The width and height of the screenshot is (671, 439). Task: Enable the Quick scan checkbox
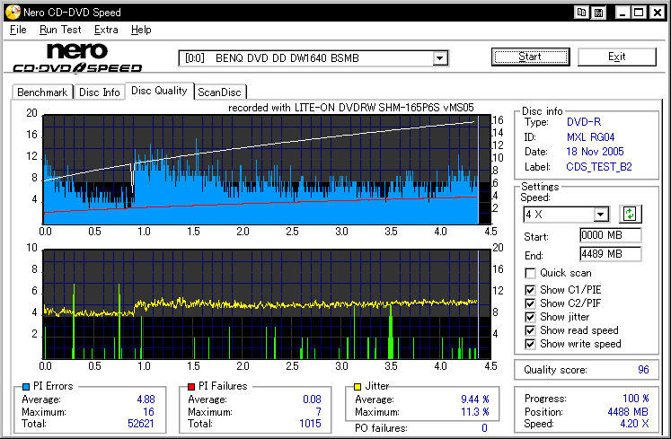coord(531,274)
